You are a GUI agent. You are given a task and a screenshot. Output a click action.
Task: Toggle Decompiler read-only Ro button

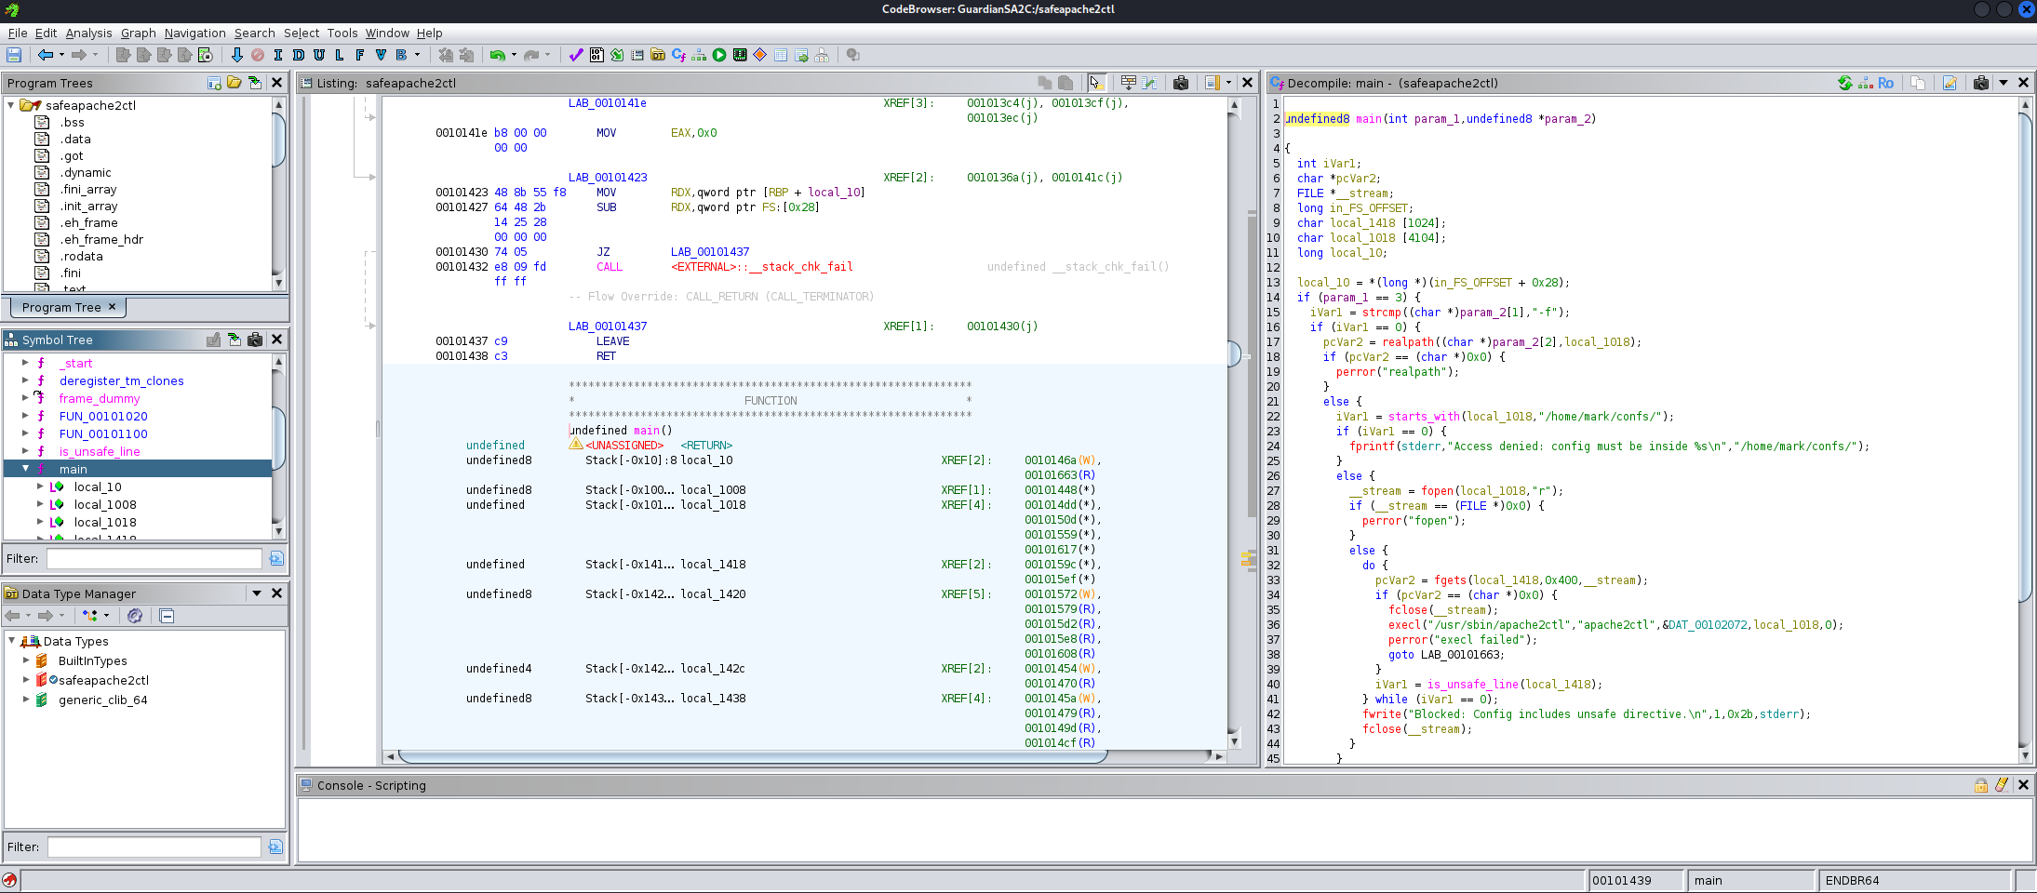1885,83
